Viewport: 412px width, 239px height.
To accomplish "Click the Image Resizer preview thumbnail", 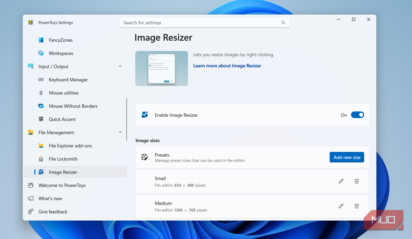I will (162, 68).
